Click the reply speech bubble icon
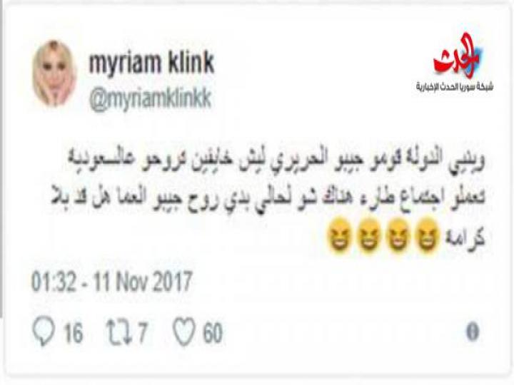 coord(44,332)
